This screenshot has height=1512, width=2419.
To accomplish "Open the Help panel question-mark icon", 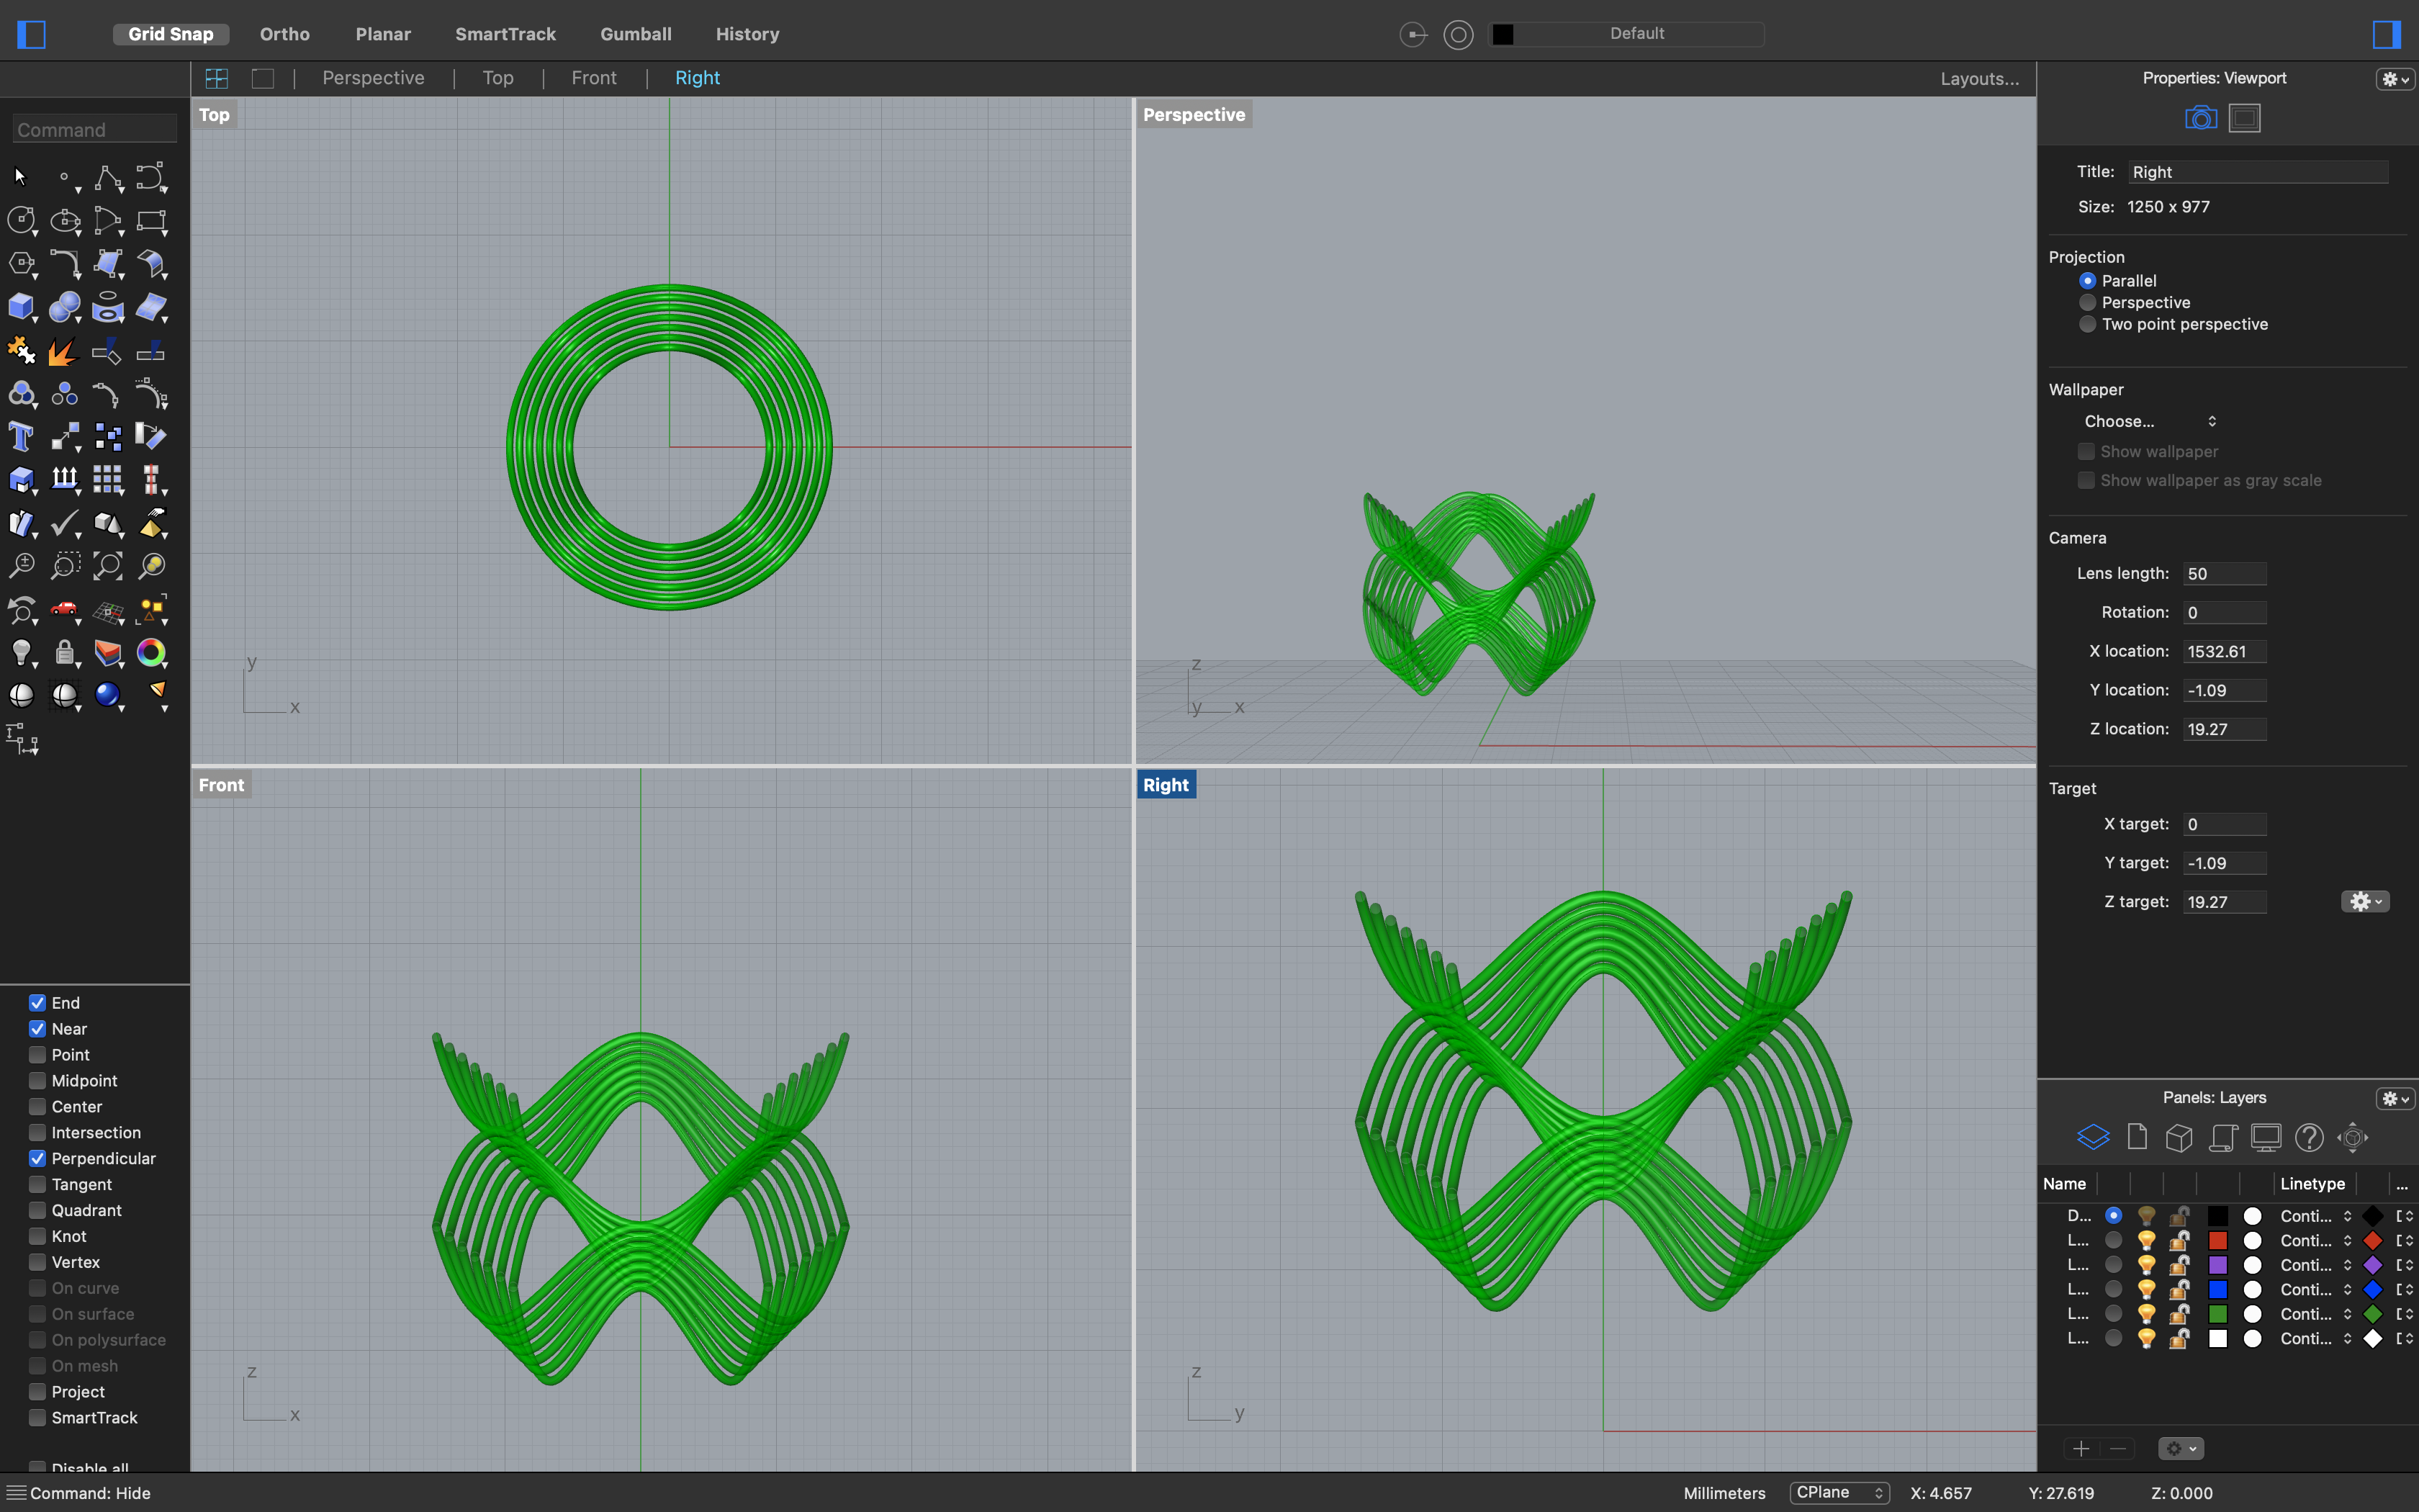I will click(2308, 1137).
